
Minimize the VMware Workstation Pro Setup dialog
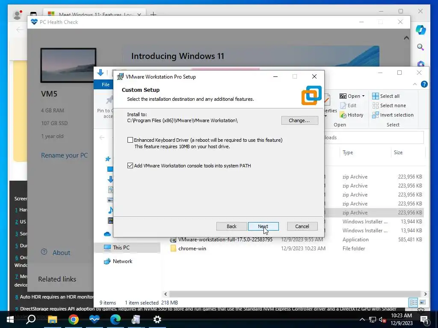click(275, 76)
